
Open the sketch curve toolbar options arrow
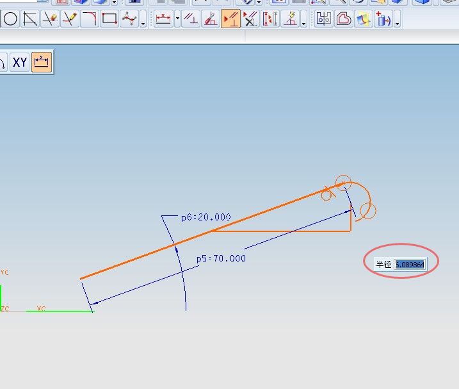point(143,19)
